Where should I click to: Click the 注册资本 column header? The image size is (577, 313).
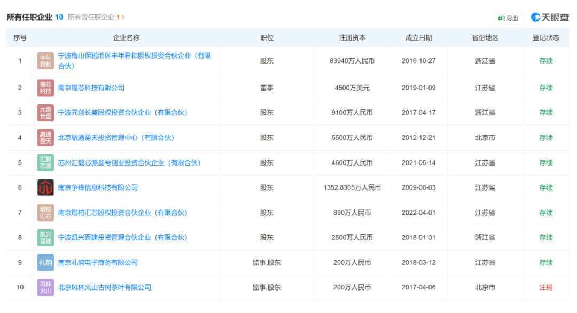352,38
